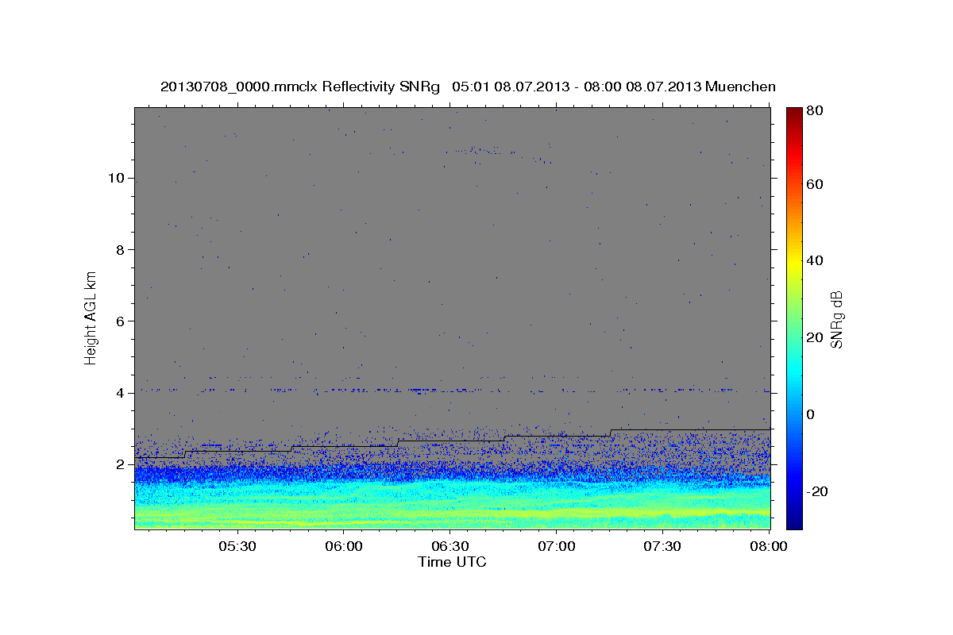The width and height of the screenshot is (953, 635).
Task: Click the 06:30 time tick label
Action: tap(449, 547)
